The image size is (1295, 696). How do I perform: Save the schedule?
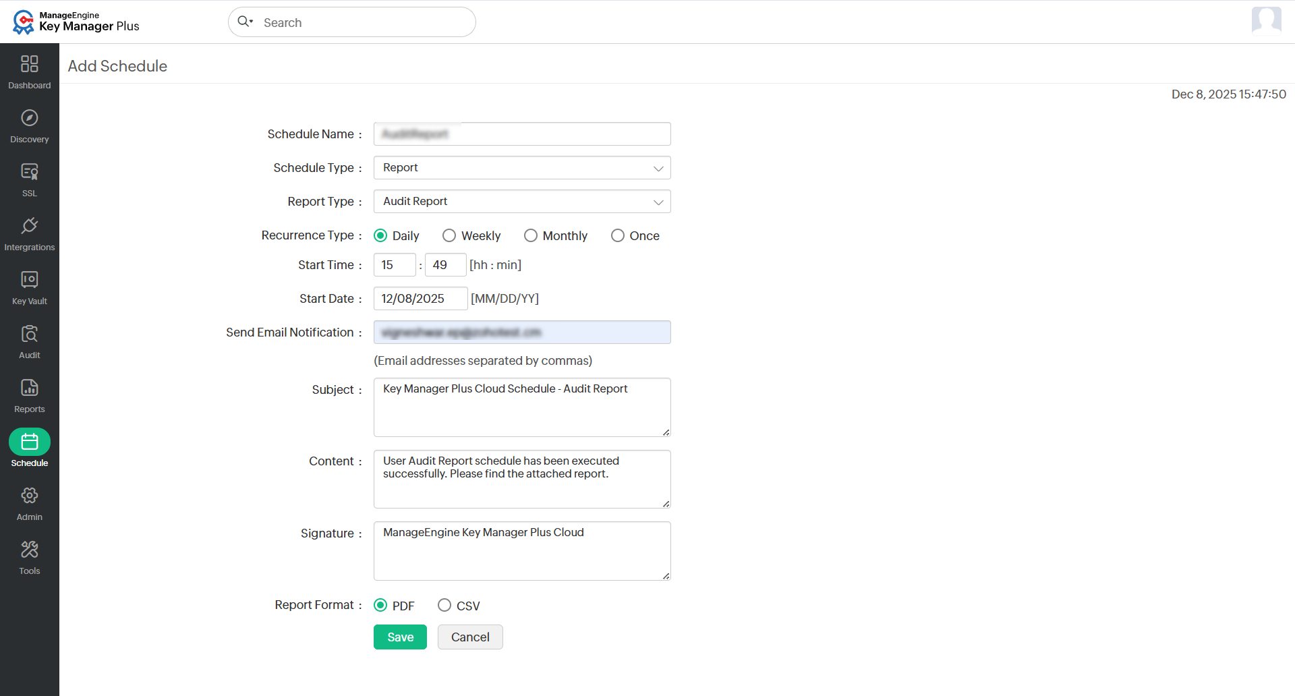pyautogui.click(x=400, y=637)
